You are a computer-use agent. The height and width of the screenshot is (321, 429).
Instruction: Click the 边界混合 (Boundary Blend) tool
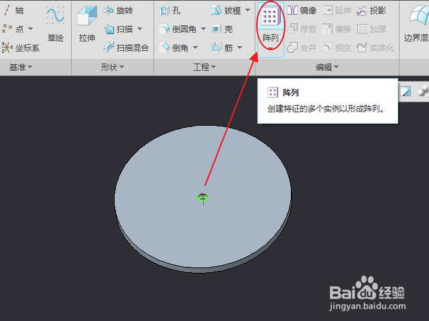tap(416, 25)
